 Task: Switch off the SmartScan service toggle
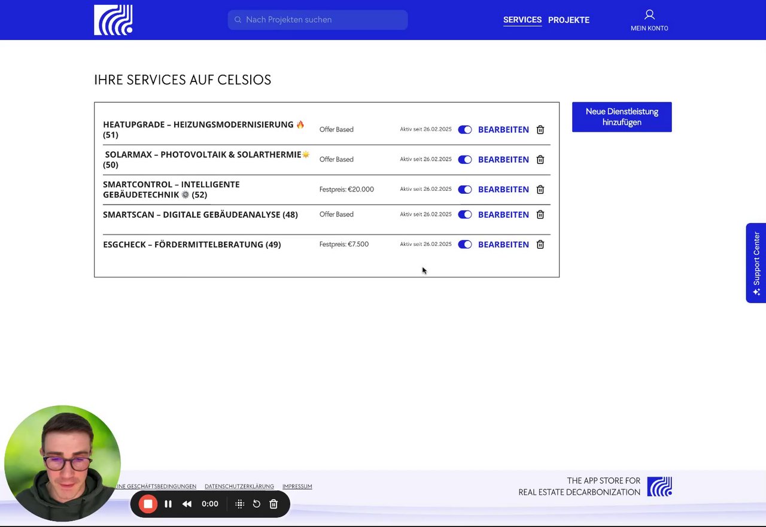465,215
